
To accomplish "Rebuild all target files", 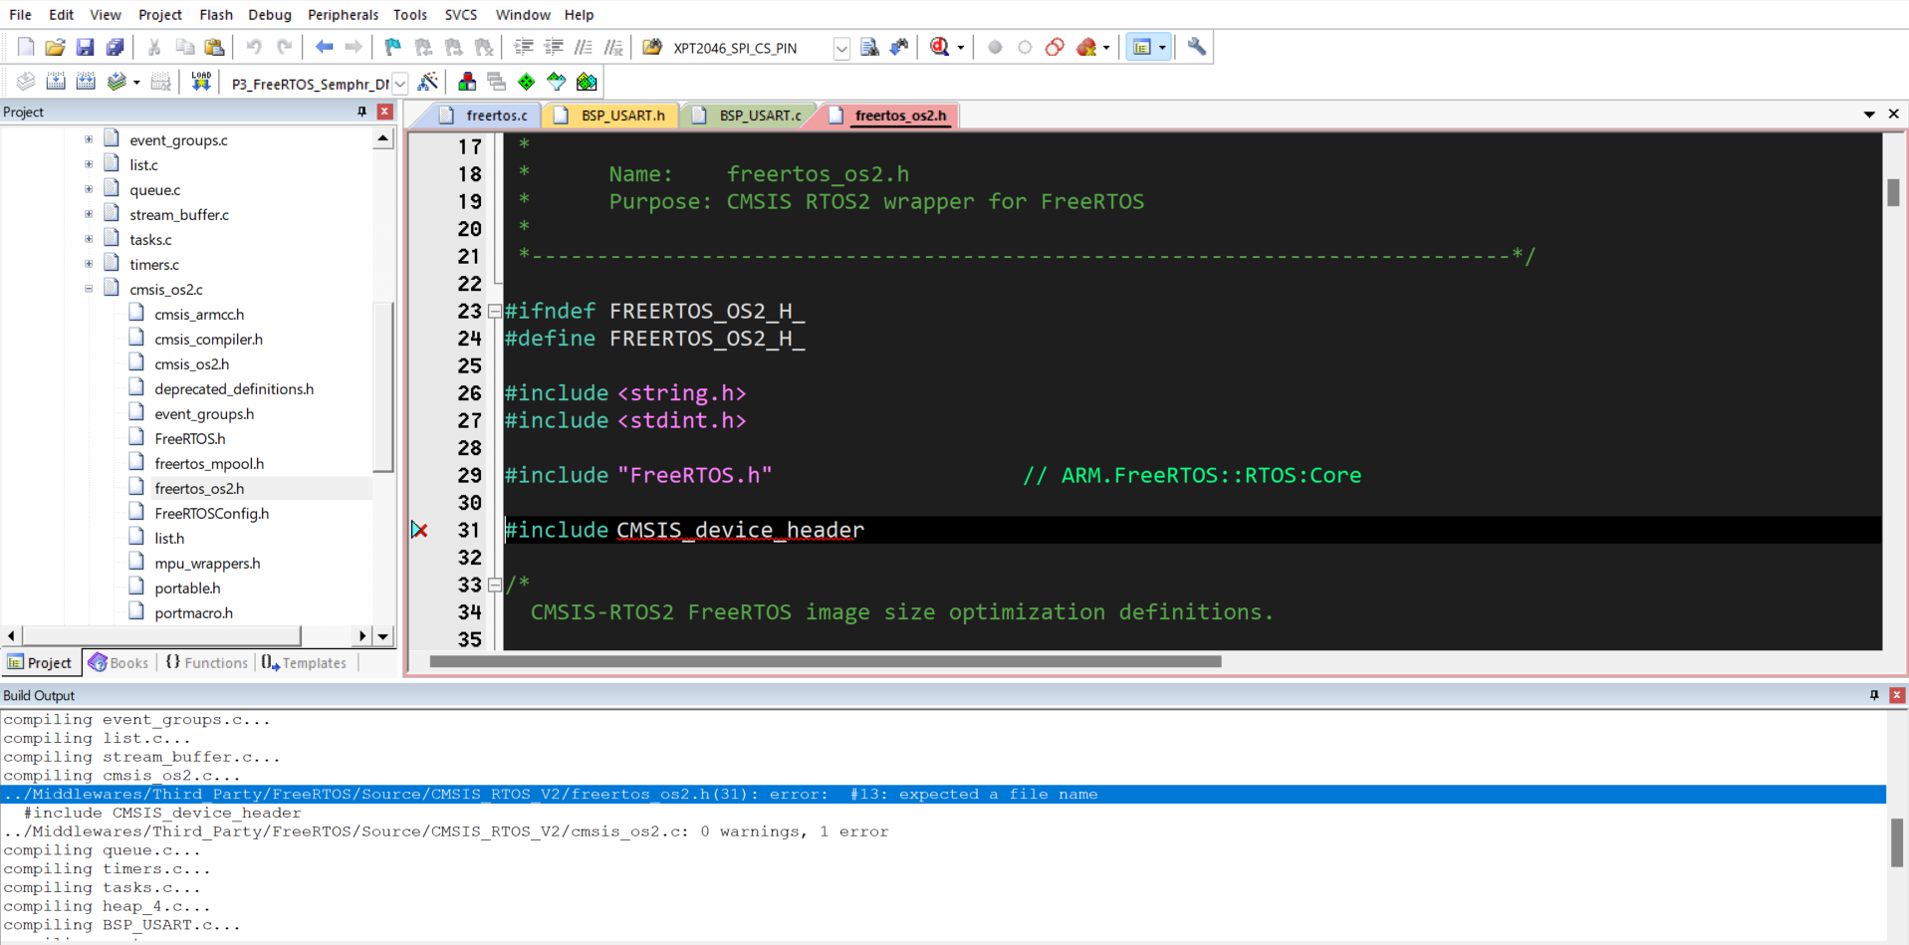I will pyautogui.click(x=86, y=82).
